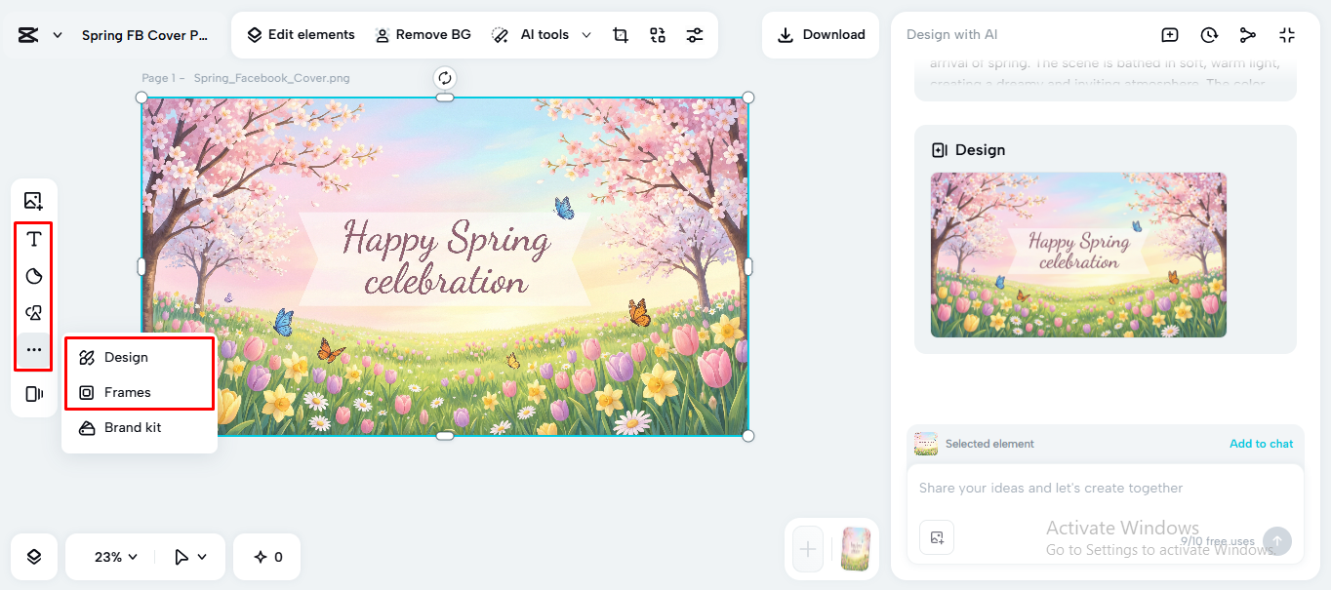Select the crop tool icon
Viewport: 1331px width, 590px height.
coord(621,35)
